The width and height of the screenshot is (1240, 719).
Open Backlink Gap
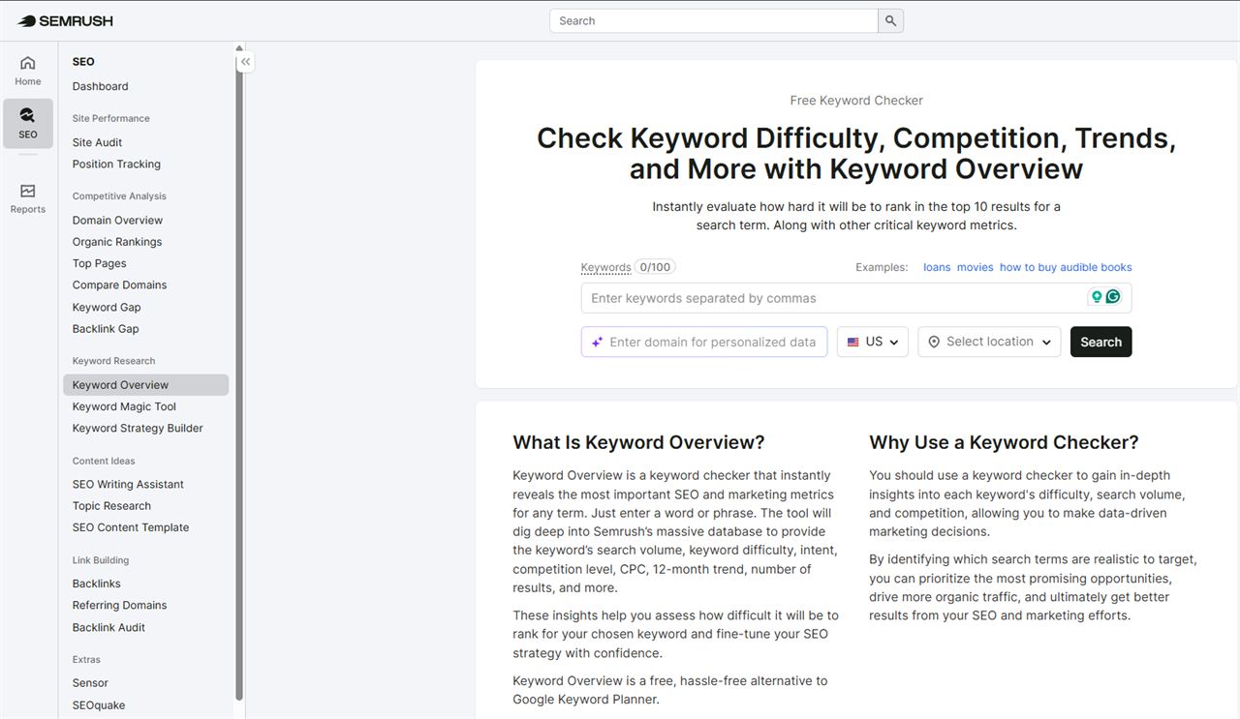[x=106, y=328]
